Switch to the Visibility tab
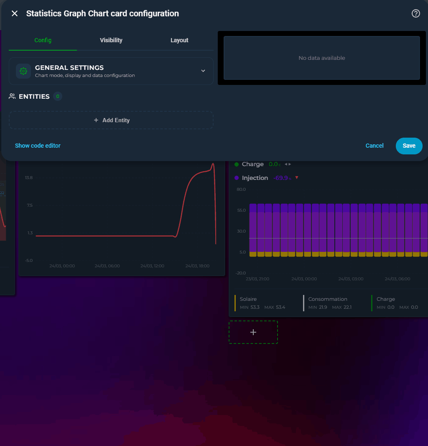This screenshot has height=446, width=428. 111,40
